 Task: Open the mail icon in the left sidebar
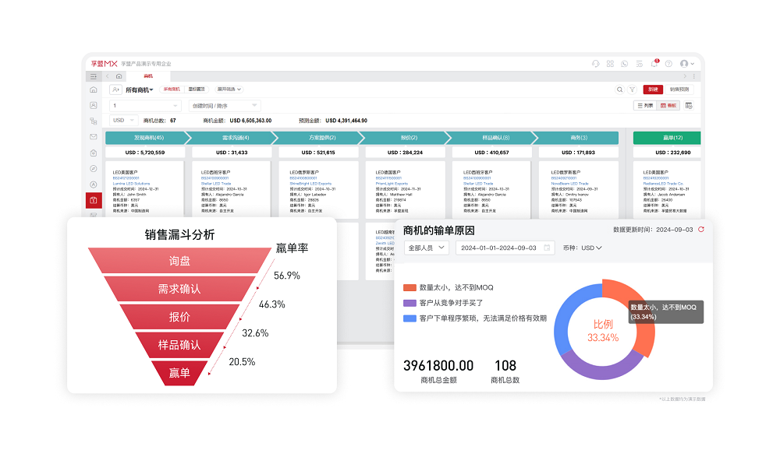click(93, 136)
